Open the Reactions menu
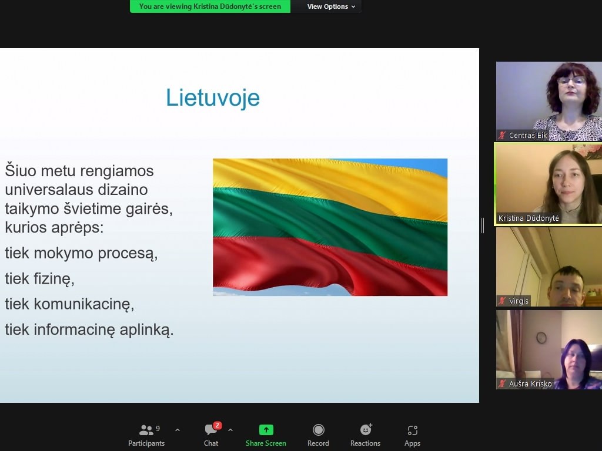602x451 pixels. point(365,435)
